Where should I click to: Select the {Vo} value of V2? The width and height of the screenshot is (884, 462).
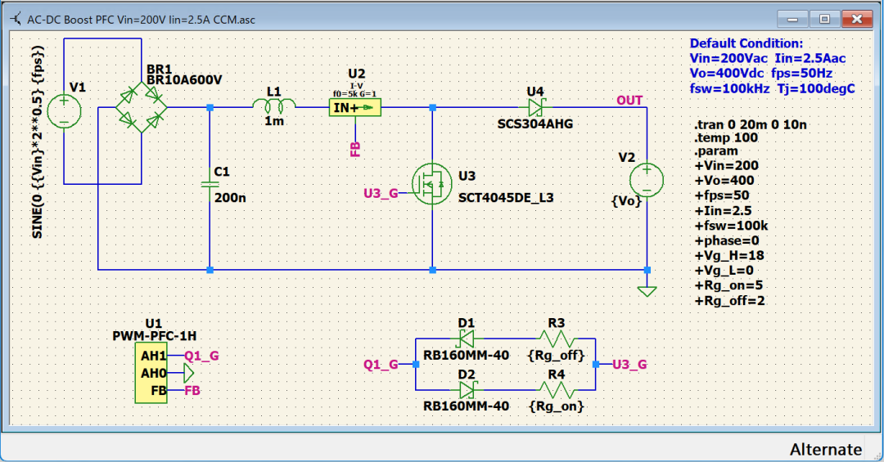pyautogui.click(x=626, y=200)
